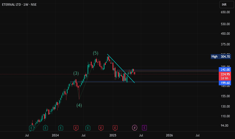Click the 2024 label on the time axis
The width and height of the screenshot is (235, 139).
tap(55, 135)
